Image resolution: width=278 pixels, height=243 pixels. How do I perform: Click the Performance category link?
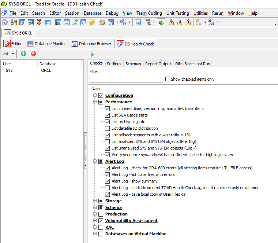point(119,102)
